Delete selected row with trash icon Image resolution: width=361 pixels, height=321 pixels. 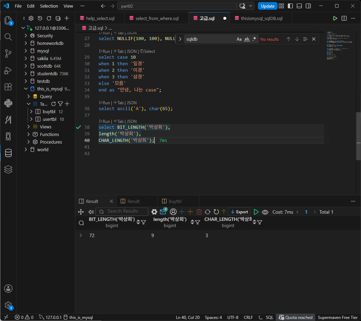pos(199,212)
